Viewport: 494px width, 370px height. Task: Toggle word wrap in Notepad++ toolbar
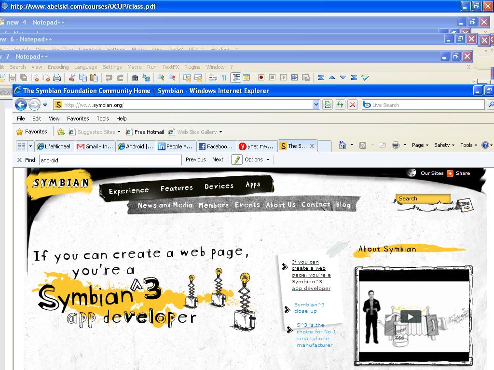click(213, 78)
